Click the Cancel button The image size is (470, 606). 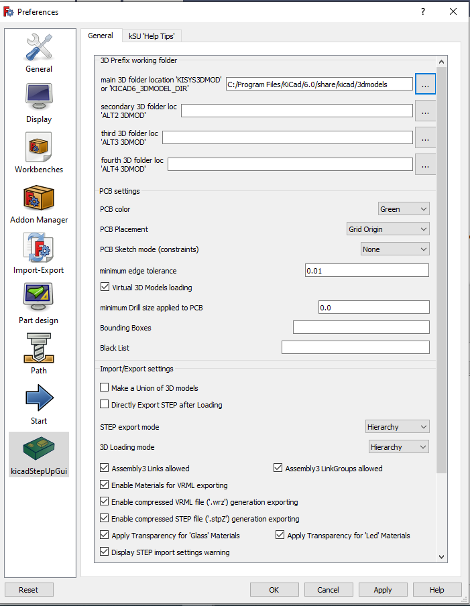328,590
